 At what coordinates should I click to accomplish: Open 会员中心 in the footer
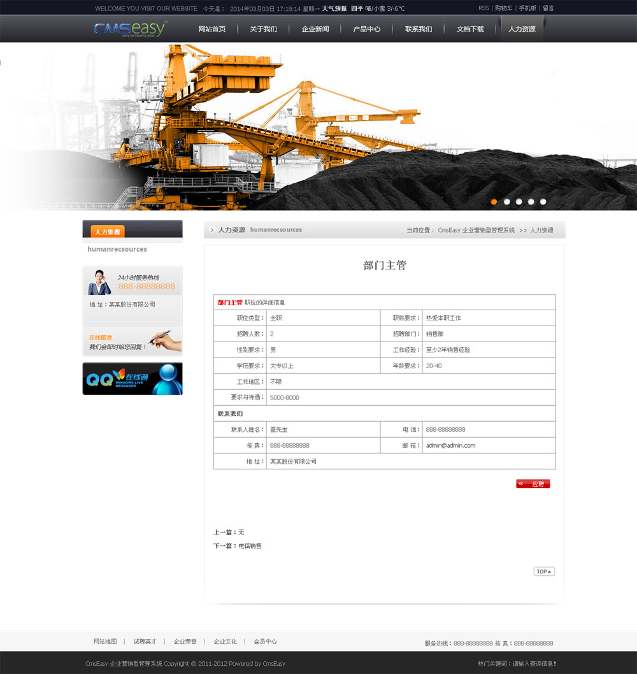point(265,642)
